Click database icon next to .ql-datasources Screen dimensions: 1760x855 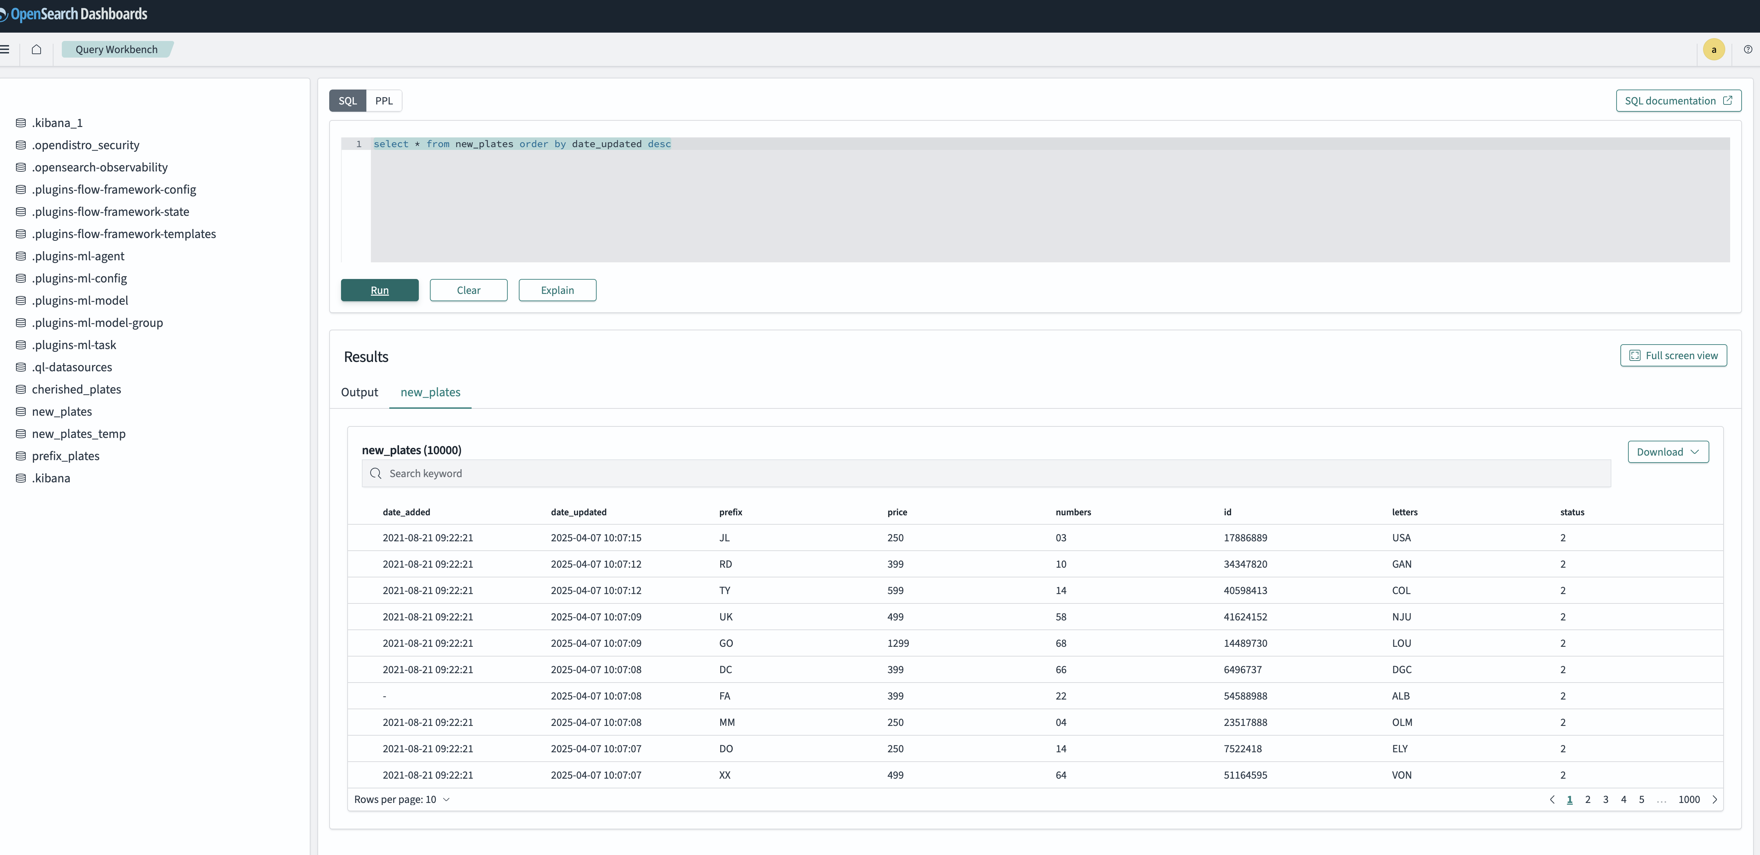coord(21,367)
